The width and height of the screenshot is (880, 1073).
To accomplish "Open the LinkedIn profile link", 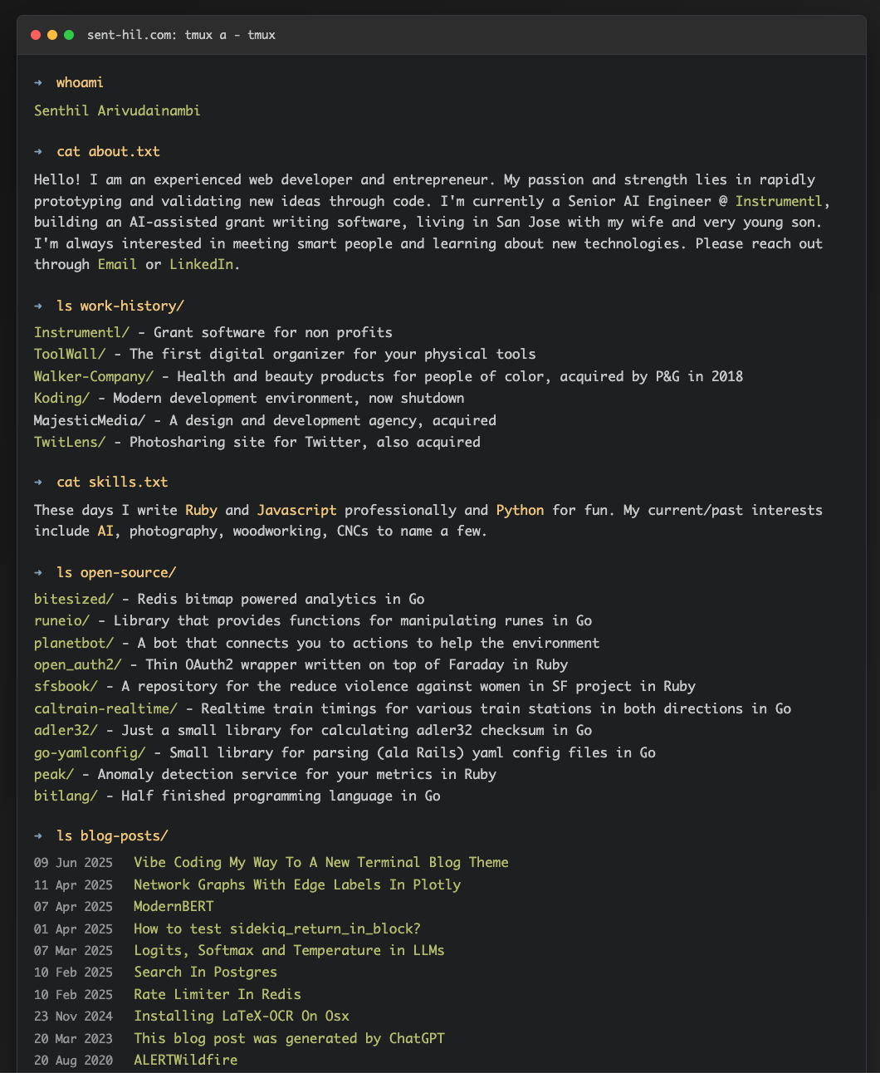I will click(201, 264).
